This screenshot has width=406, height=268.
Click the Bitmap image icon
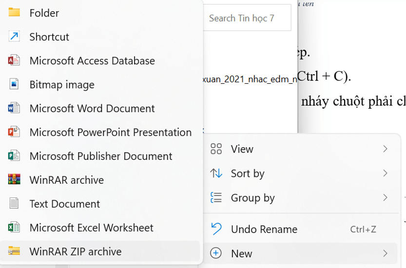point(14,84)
